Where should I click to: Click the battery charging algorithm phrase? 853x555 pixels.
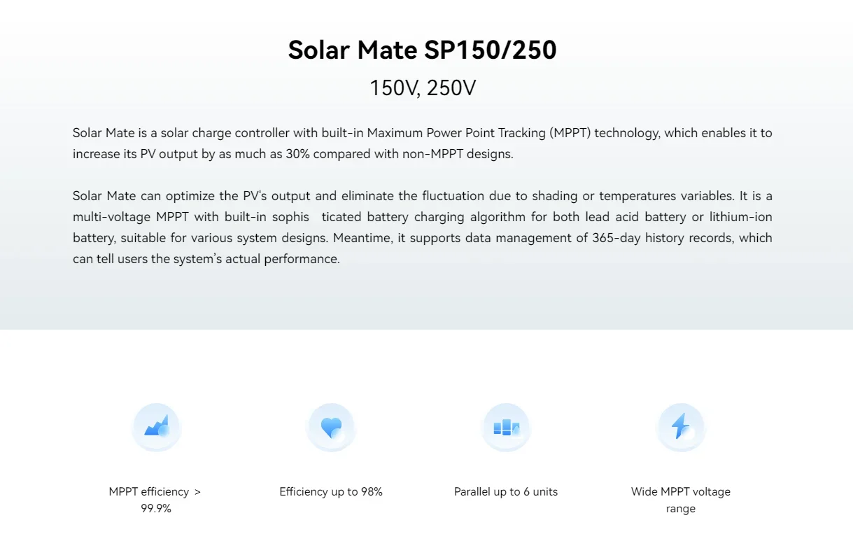point(419,217)
